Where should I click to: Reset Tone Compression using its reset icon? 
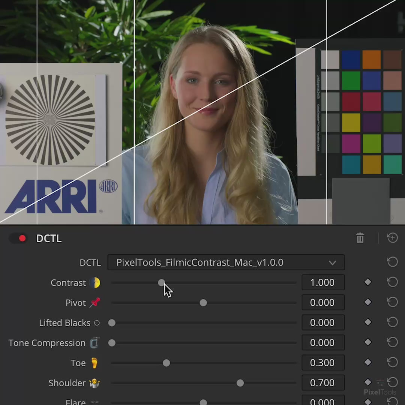tap(392, 342)
